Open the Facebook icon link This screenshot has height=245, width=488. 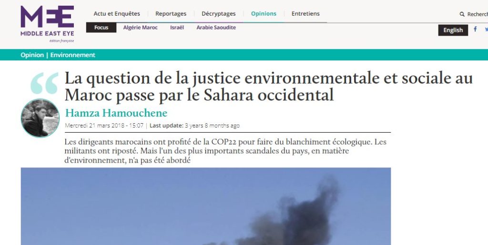(475, 29)
